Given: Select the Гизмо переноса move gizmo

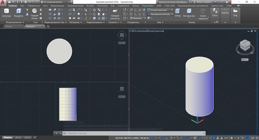Looking at the screenshot, I should (x=203, y=12).
